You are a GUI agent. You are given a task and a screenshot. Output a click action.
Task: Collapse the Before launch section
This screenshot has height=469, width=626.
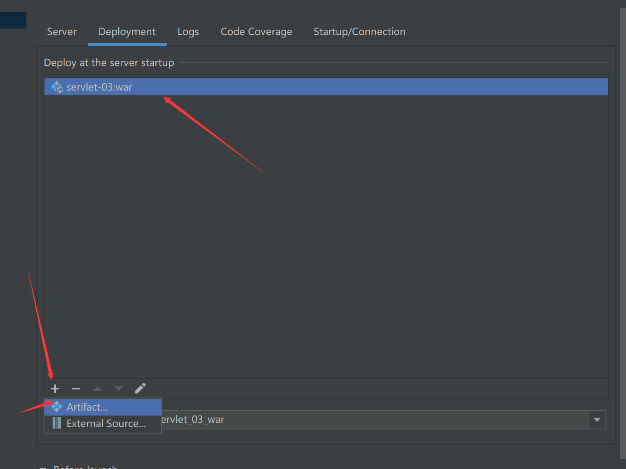pyautogui.click(x=43, y=468)
